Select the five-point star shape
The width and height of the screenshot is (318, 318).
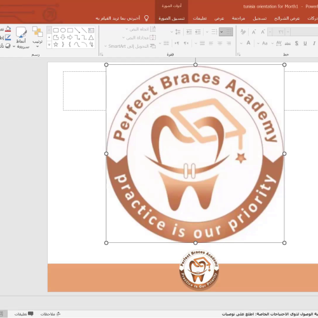[x=56, y=45]
